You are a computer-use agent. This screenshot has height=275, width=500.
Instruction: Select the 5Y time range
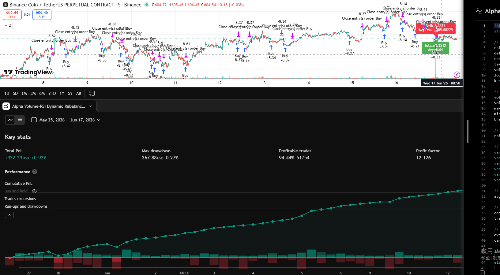pos(70,93)
